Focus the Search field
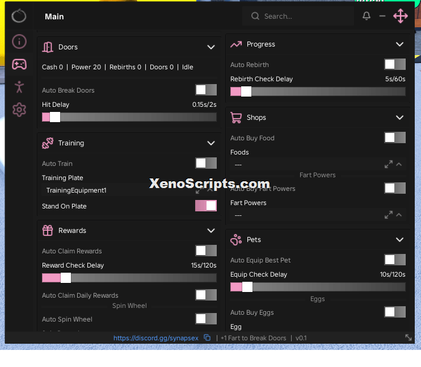The width and height of the screenshot is (421, 367). point(298,16)
